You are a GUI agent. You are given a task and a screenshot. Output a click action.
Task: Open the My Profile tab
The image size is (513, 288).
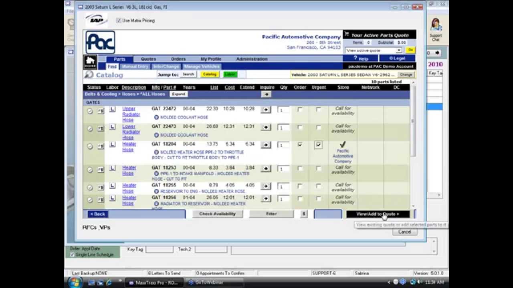coord(211,59)
